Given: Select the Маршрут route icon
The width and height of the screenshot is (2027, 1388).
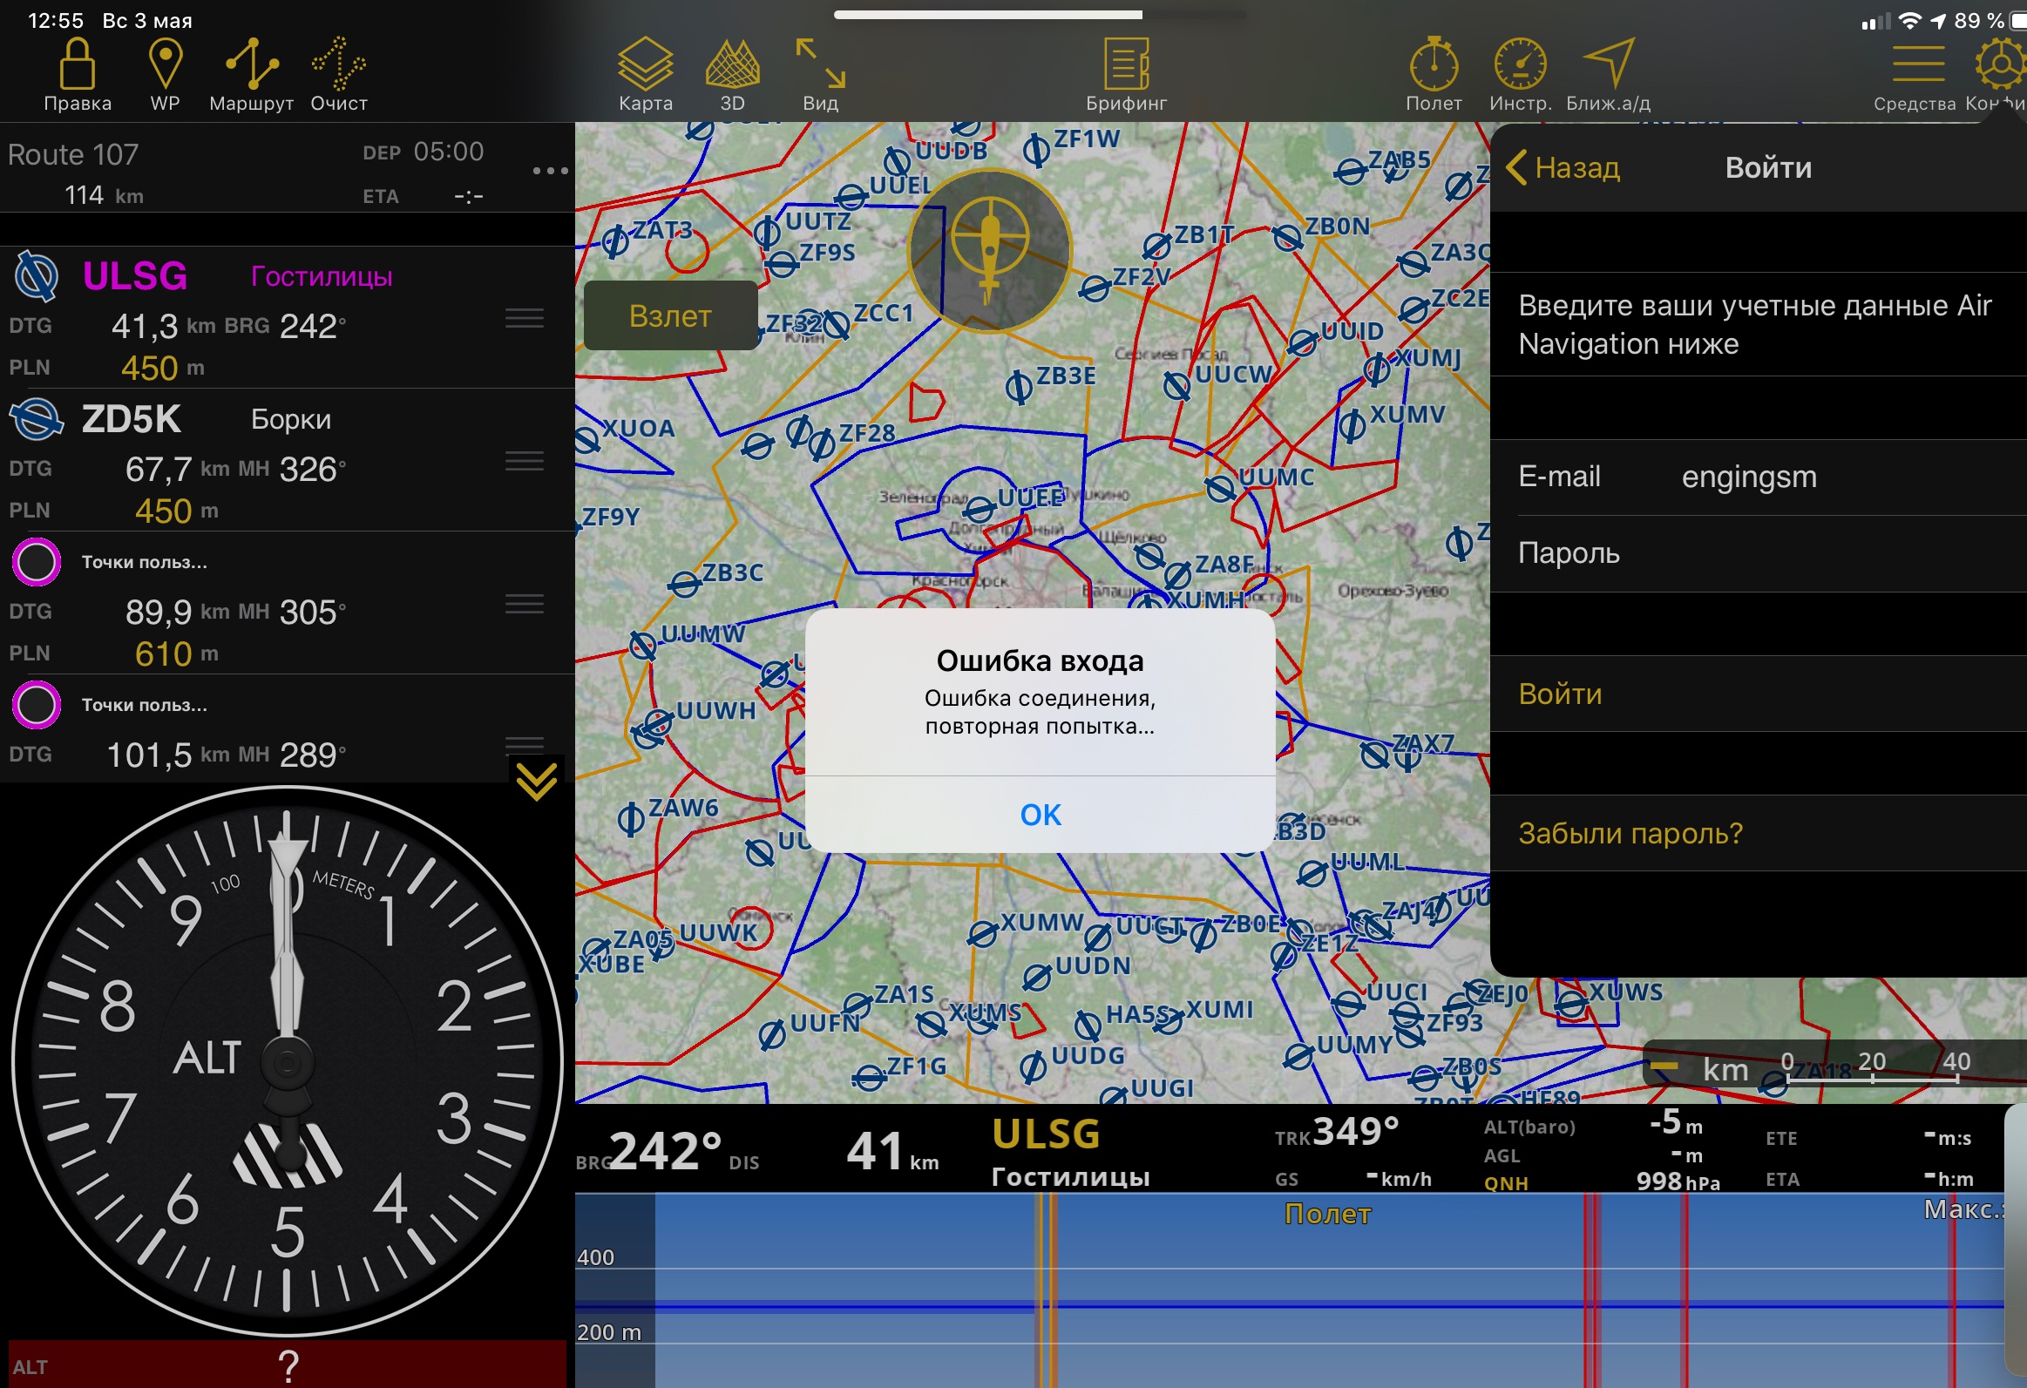Looking at the screenshot, I should [251, 64].
